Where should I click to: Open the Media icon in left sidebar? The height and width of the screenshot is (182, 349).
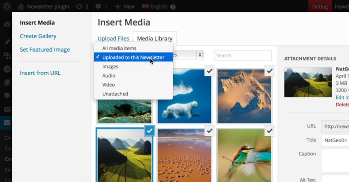click(x=7, y=55)
